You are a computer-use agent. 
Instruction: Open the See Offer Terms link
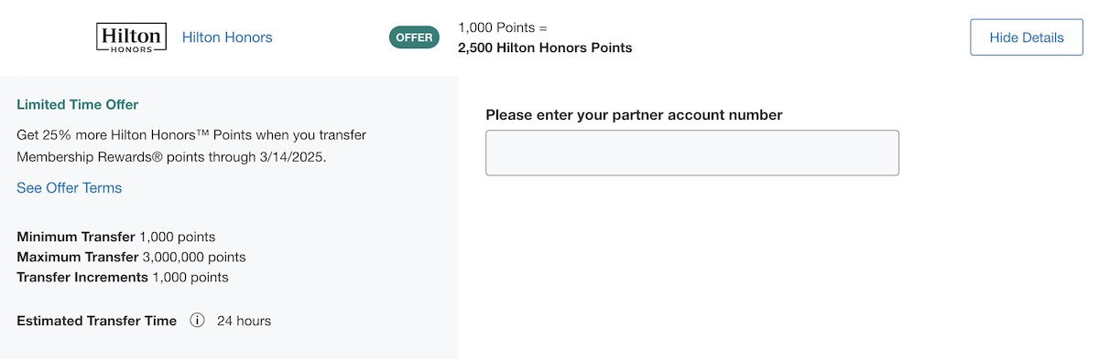69,188
